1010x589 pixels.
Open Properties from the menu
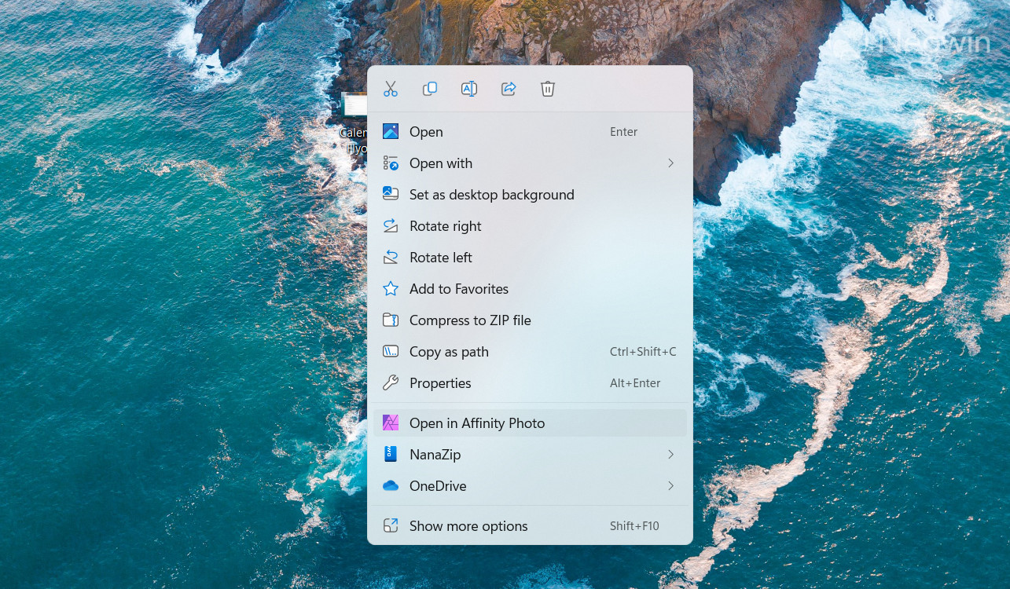click(530, 383)
